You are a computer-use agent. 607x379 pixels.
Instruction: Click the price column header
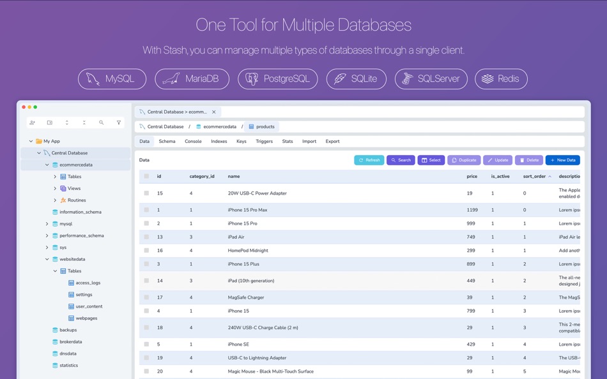click(472, 176)
